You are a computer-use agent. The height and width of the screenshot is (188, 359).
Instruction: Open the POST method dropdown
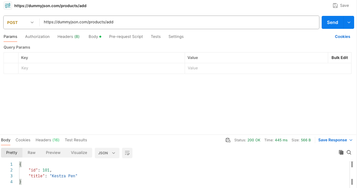tap(21, 22)
